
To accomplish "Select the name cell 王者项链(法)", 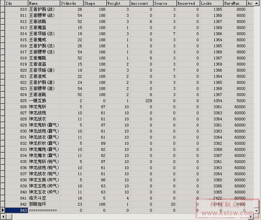I will point(44,34).
